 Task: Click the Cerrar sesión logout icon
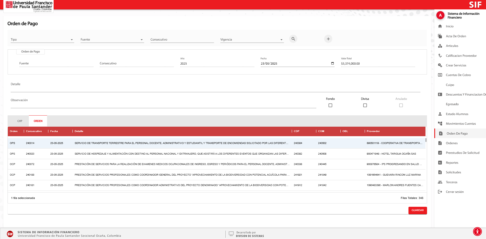[440, 192]
